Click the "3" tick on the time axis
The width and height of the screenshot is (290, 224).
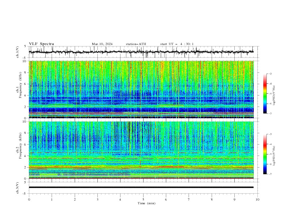point(97,199)
